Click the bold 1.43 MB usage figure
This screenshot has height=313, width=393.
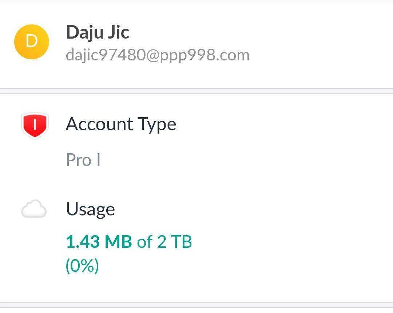coord(99,242)
